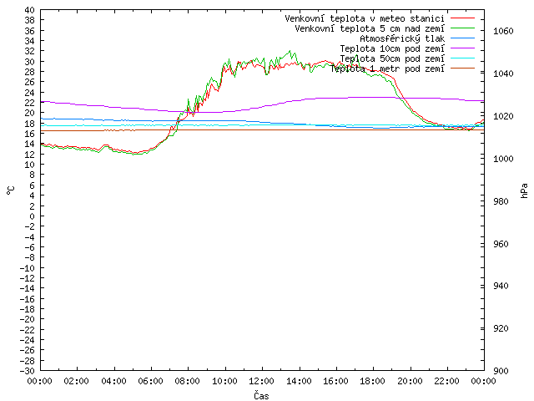Image resolution: width=534 pixels, height=401 pixels.
Task: Click legend entry 'Venkovní teplota v meteo stanici'
Action: tap(365, 18)
